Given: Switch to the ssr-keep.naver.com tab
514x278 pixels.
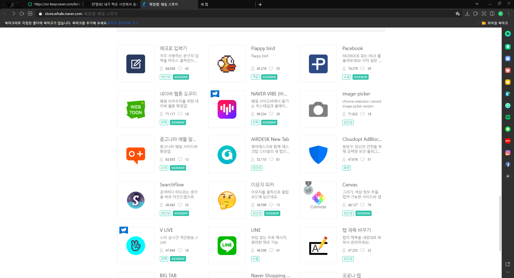Looking at the screenshot, I should click(54, 4).
